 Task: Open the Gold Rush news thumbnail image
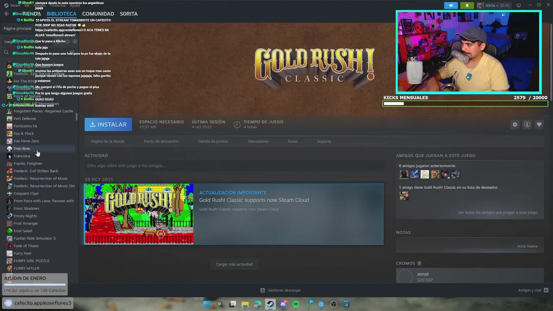click(139, 214)
